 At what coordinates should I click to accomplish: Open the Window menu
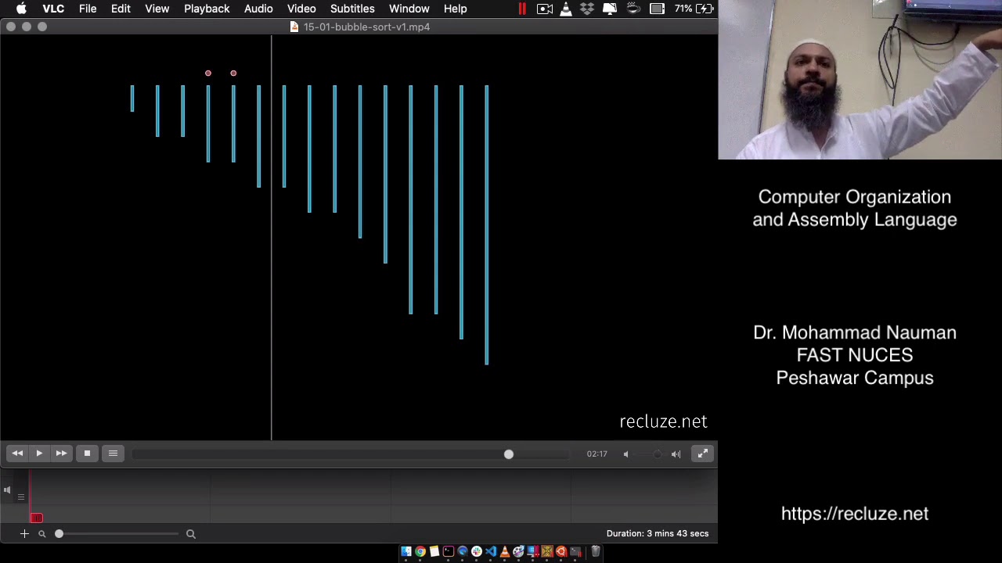[409, 9]
